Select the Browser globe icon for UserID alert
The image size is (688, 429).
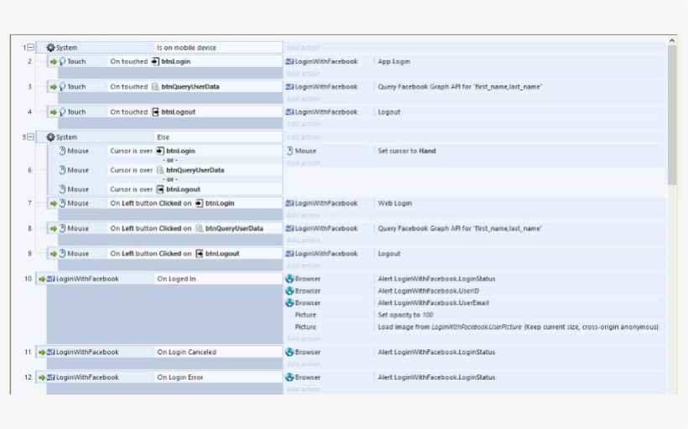(x=289, y=291)
